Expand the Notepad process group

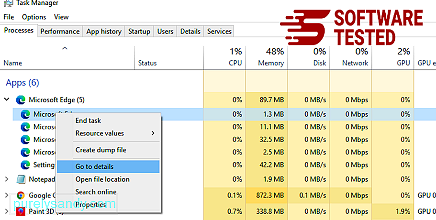pyautogui.click(x=7, y=179)
